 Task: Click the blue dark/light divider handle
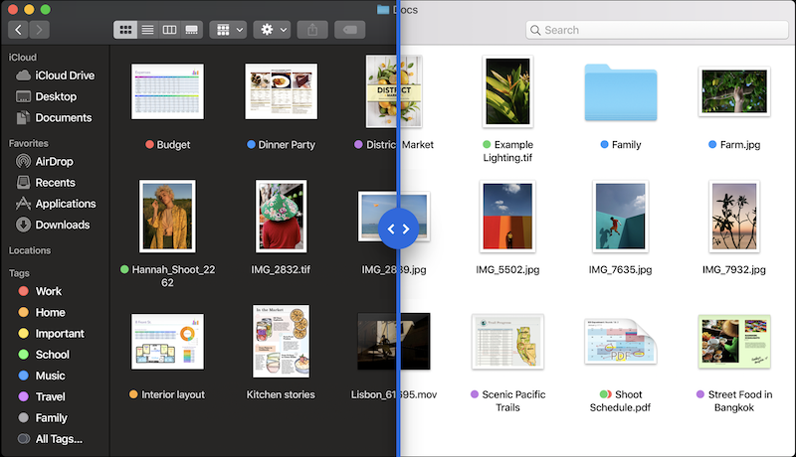coord(398,228)
